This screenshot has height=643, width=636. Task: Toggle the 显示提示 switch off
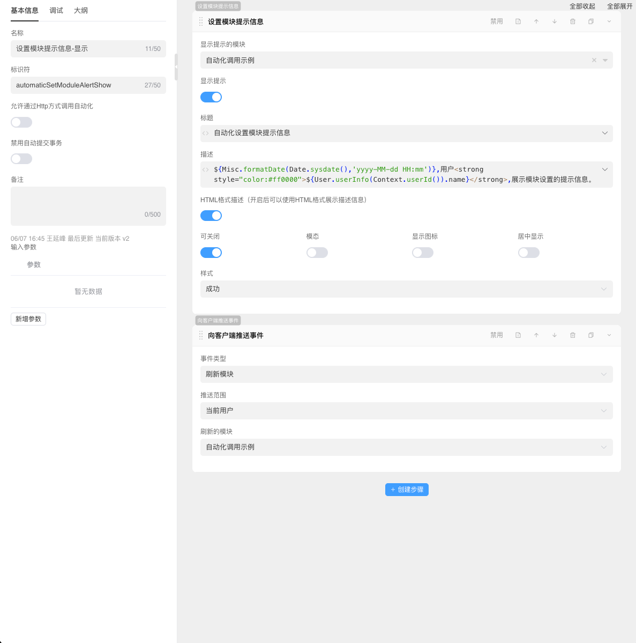pos(211,97)
